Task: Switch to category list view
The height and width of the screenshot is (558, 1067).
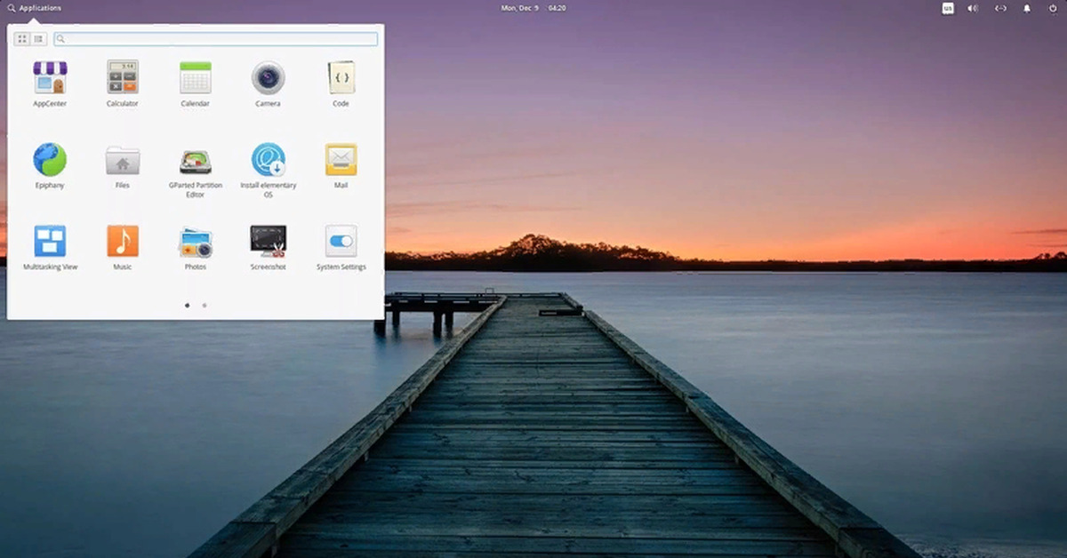Action: 38,39
